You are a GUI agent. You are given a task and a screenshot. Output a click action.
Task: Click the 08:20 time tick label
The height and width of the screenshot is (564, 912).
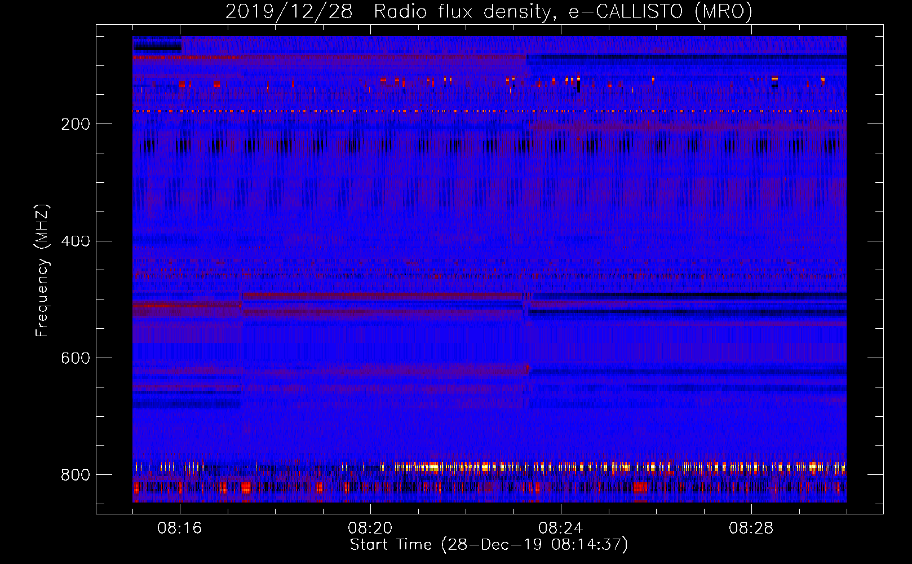[x=370, y=528]
